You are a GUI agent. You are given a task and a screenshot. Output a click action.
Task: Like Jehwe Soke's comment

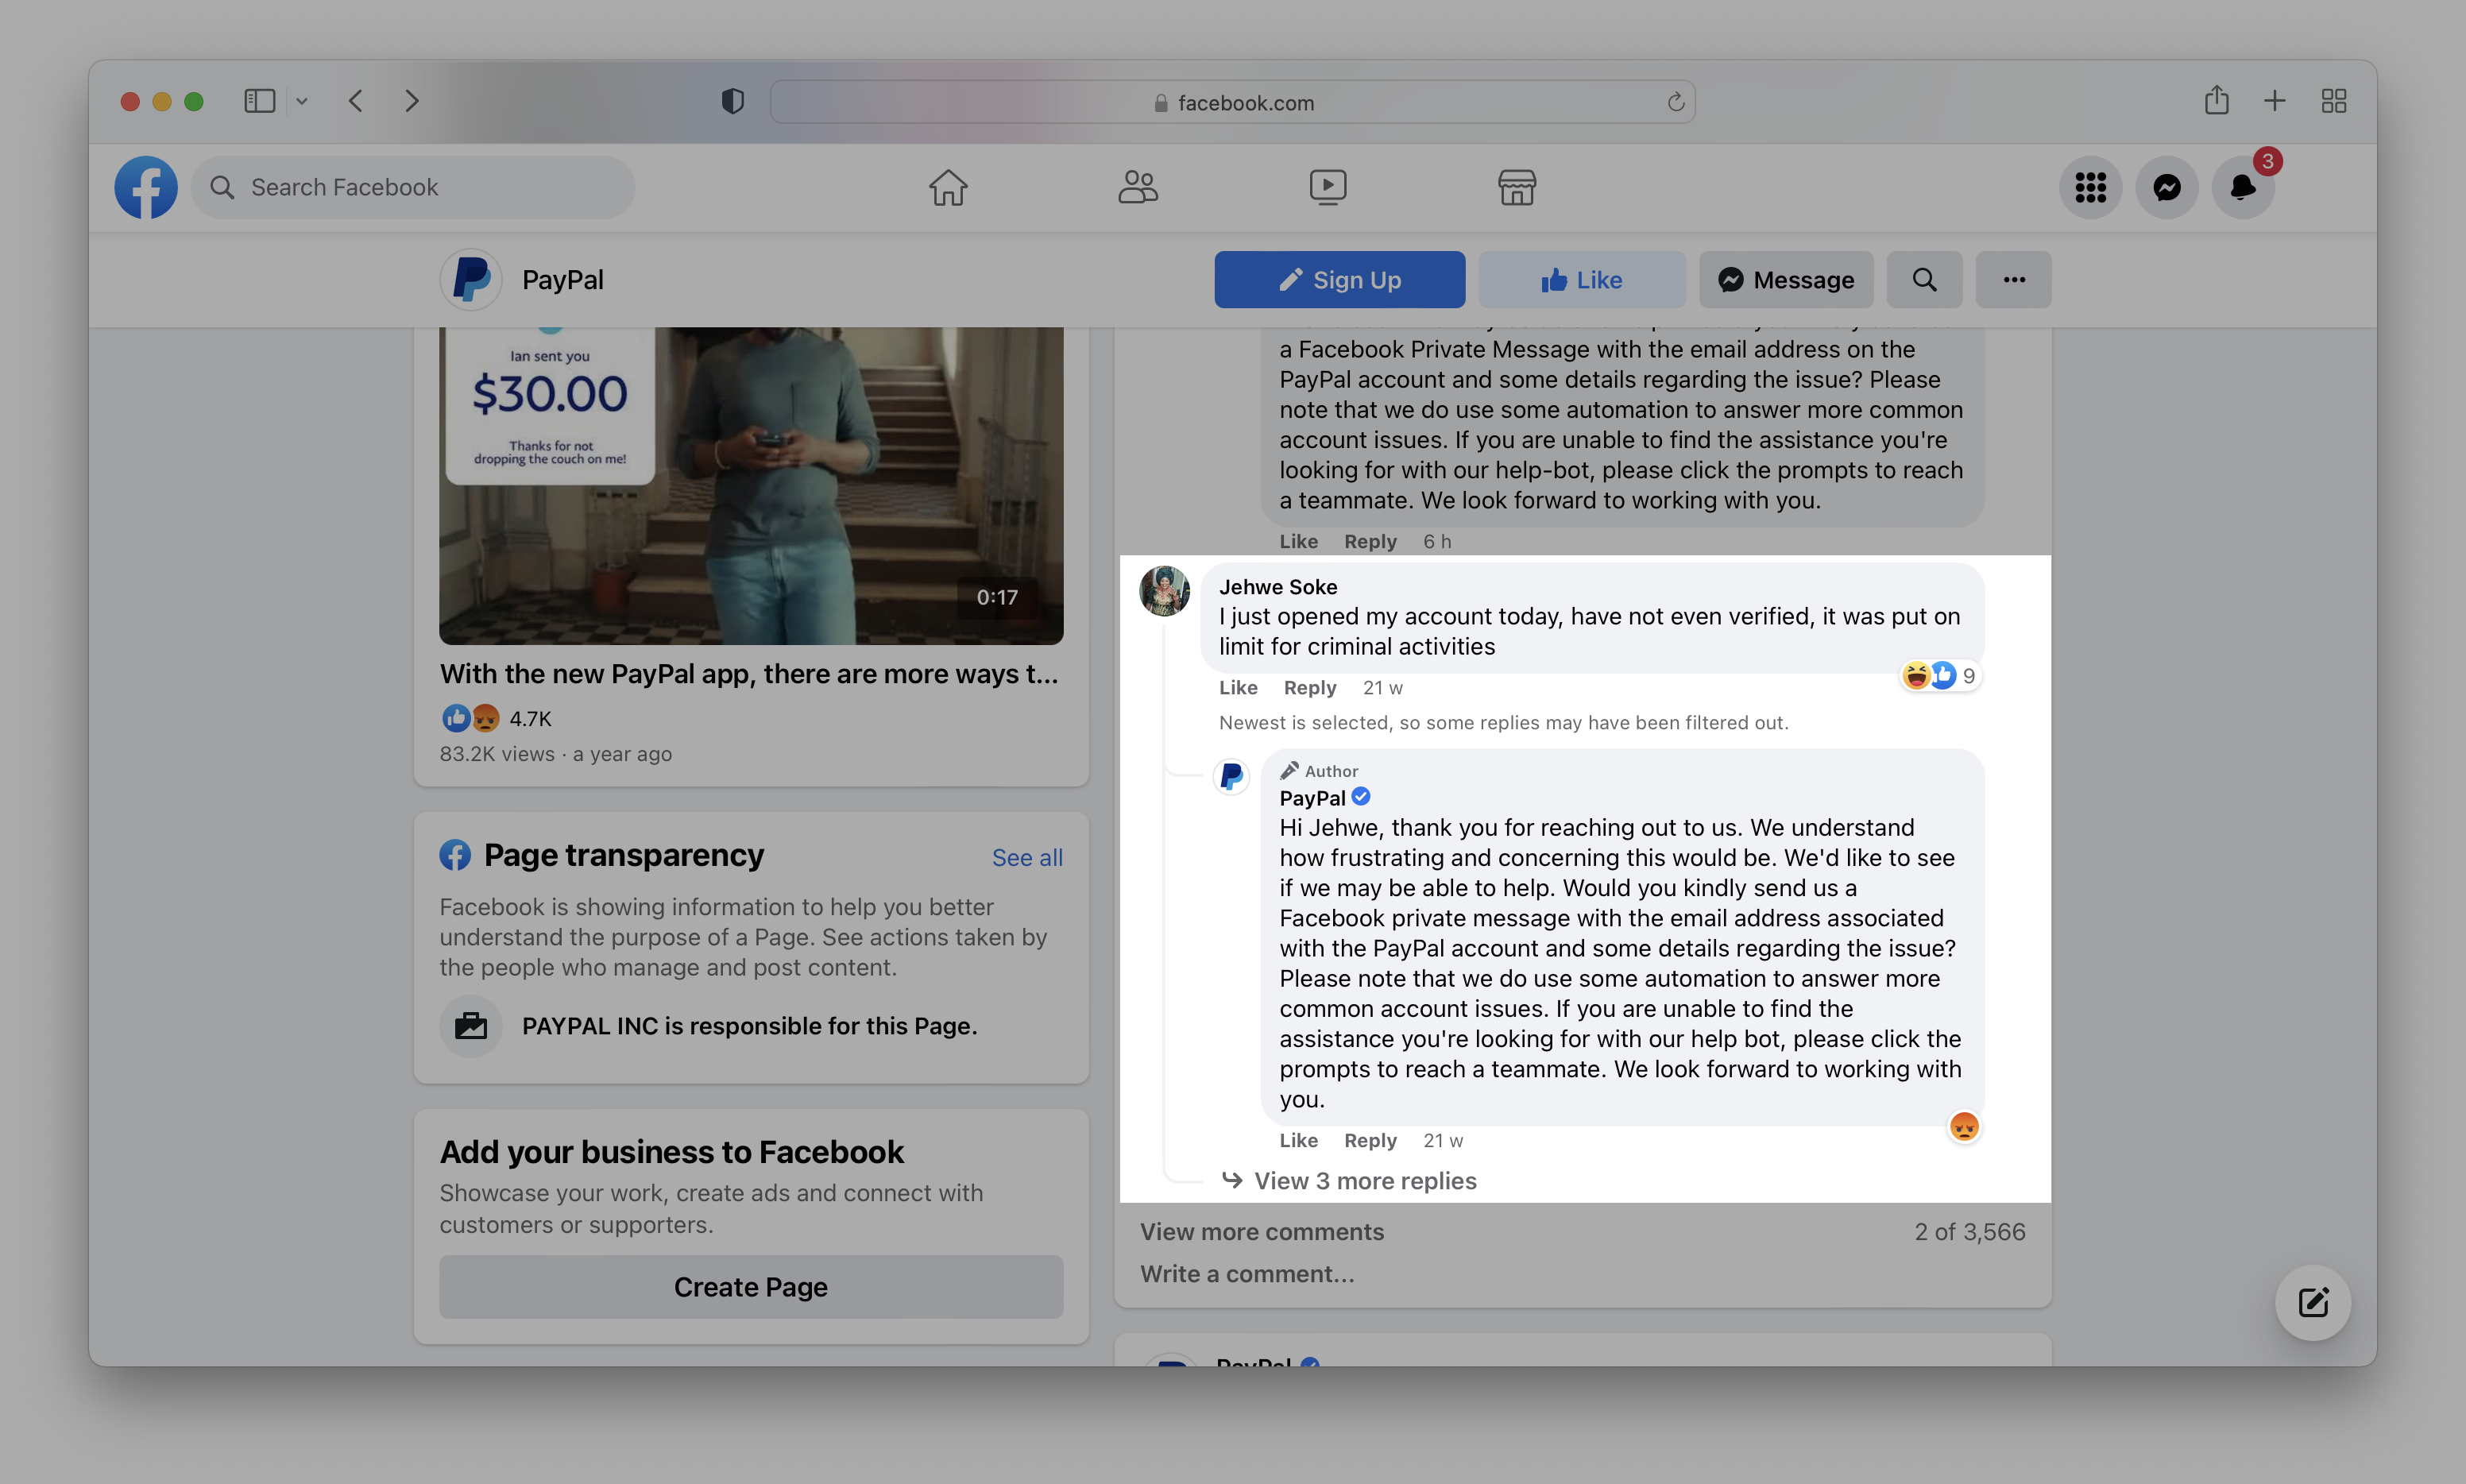1238,688
